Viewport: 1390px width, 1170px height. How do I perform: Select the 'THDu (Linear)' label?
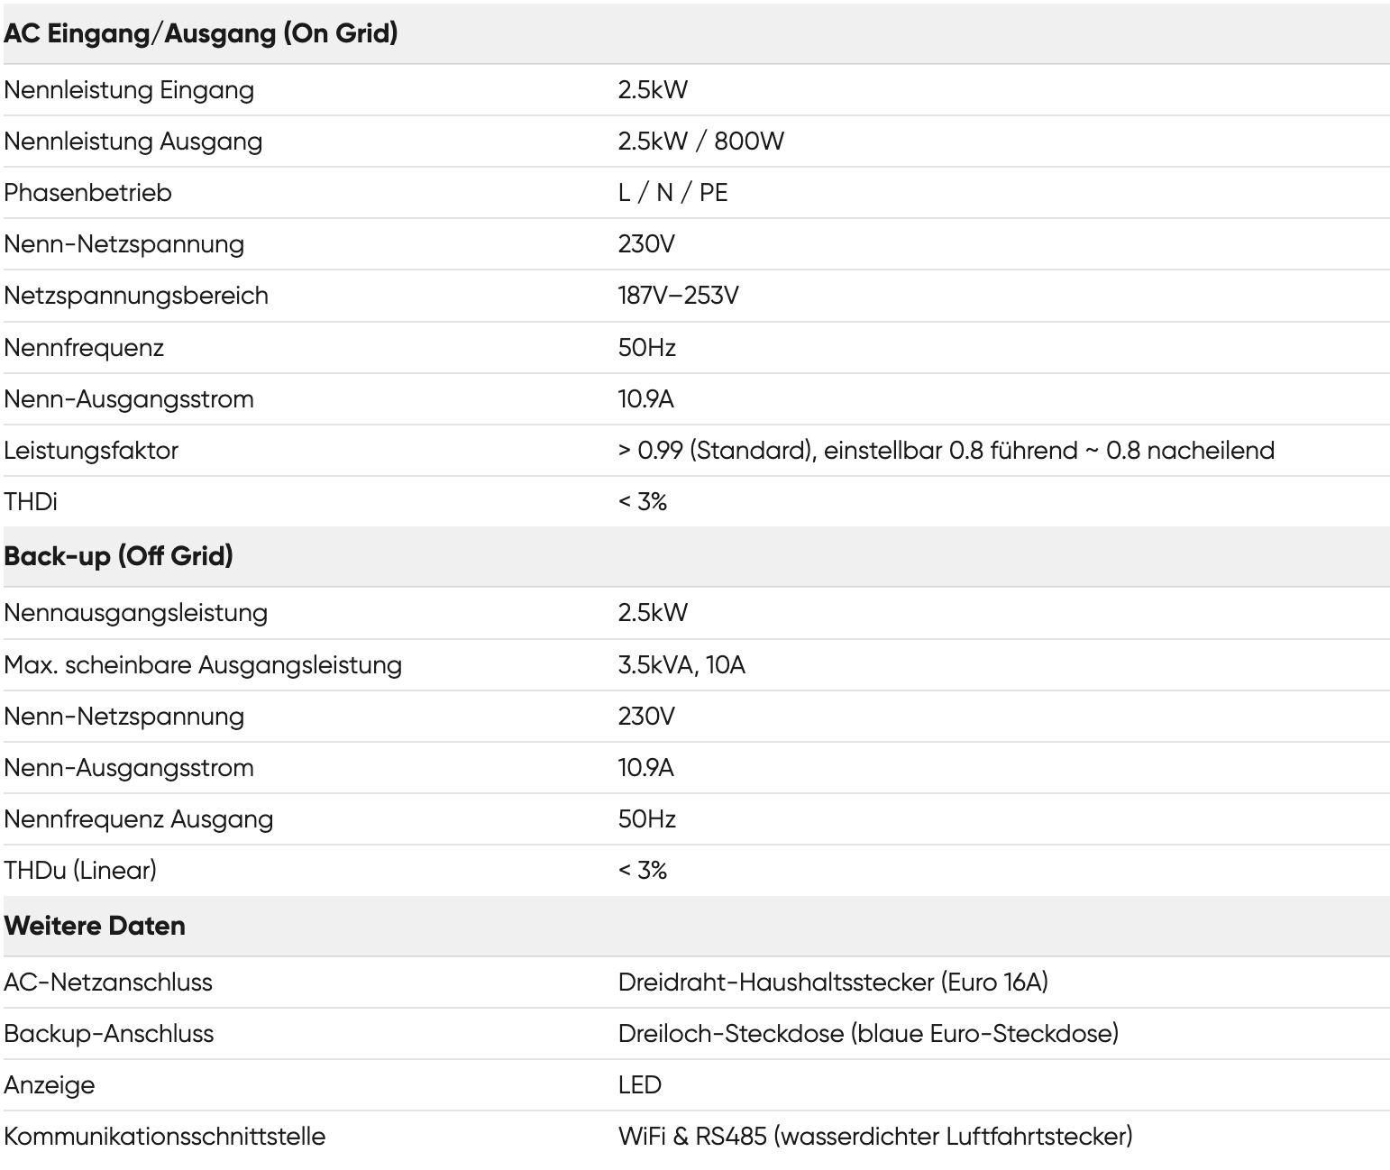point(80,871)
